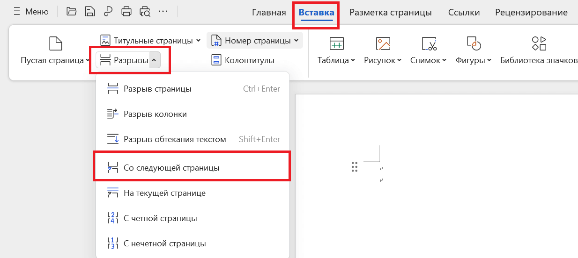
Task: Open the Библиотека значков icon library
Action: 539,50
